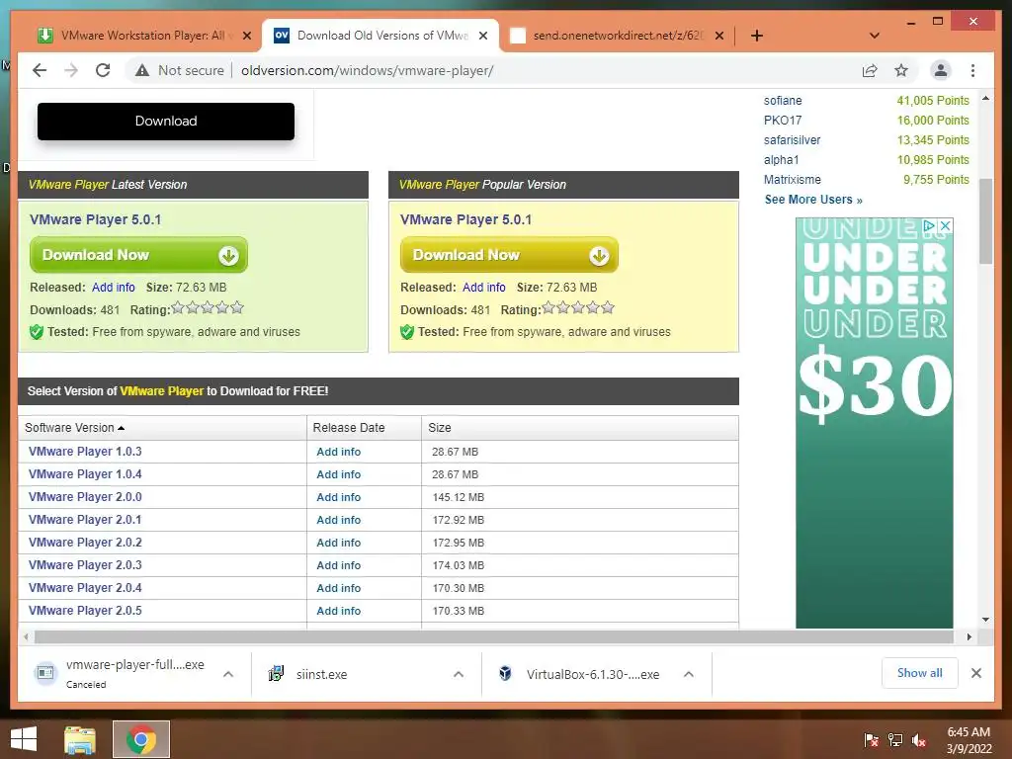Image resolution: width=1012 pixels, height=759 pixels.
Task: Close the send.onenetworkdirect.net tab
Action: (719, 36)
